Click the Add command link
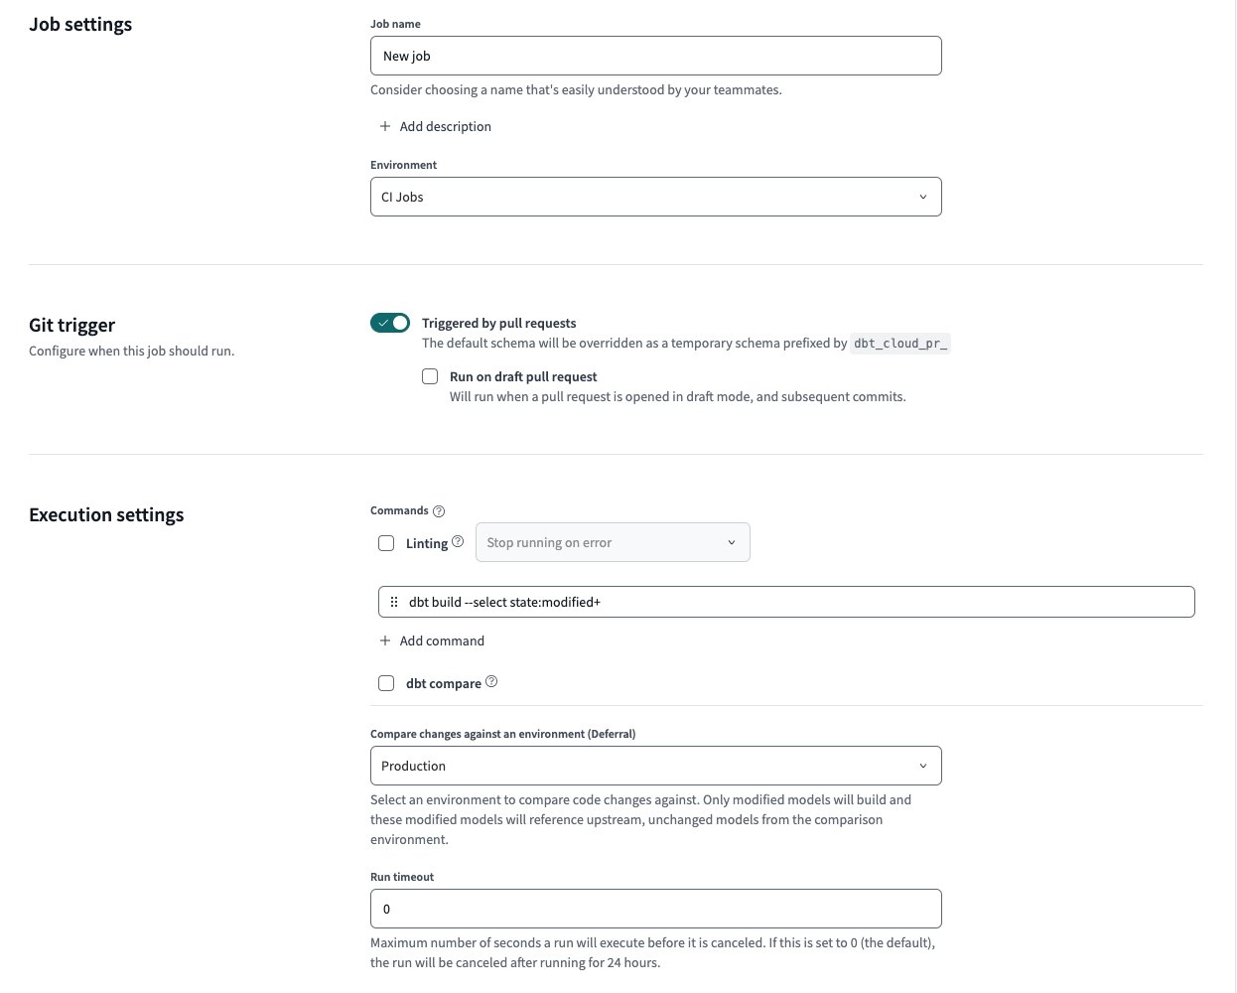This screenshot has height=993, width=1237. pyautogui.click(x=441, y=640)
